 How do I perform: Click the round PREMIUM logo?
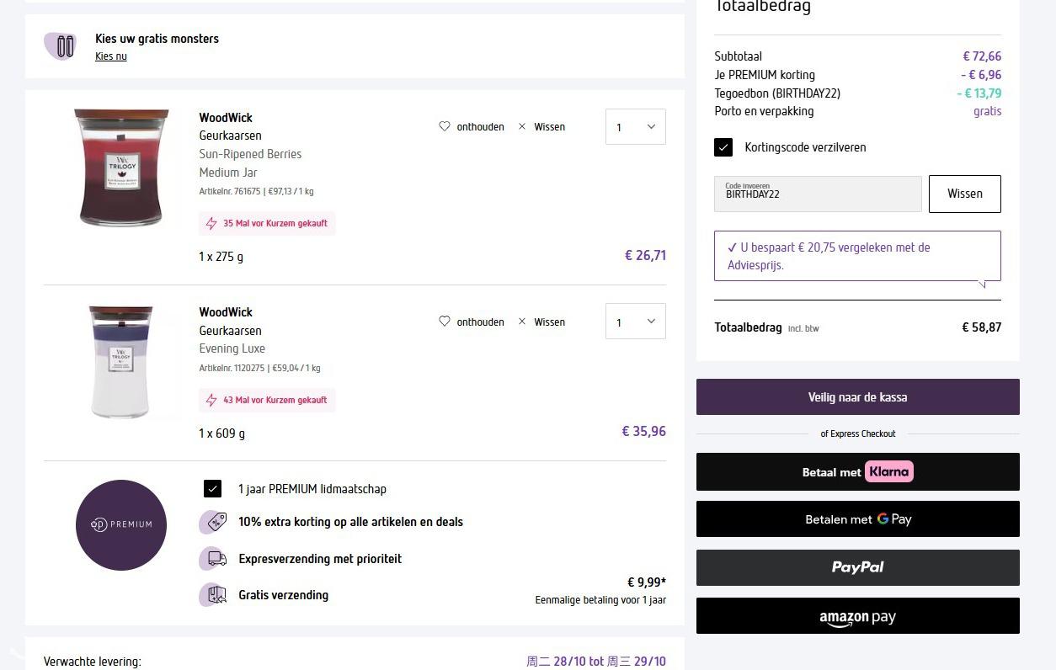tap(121, 524)
